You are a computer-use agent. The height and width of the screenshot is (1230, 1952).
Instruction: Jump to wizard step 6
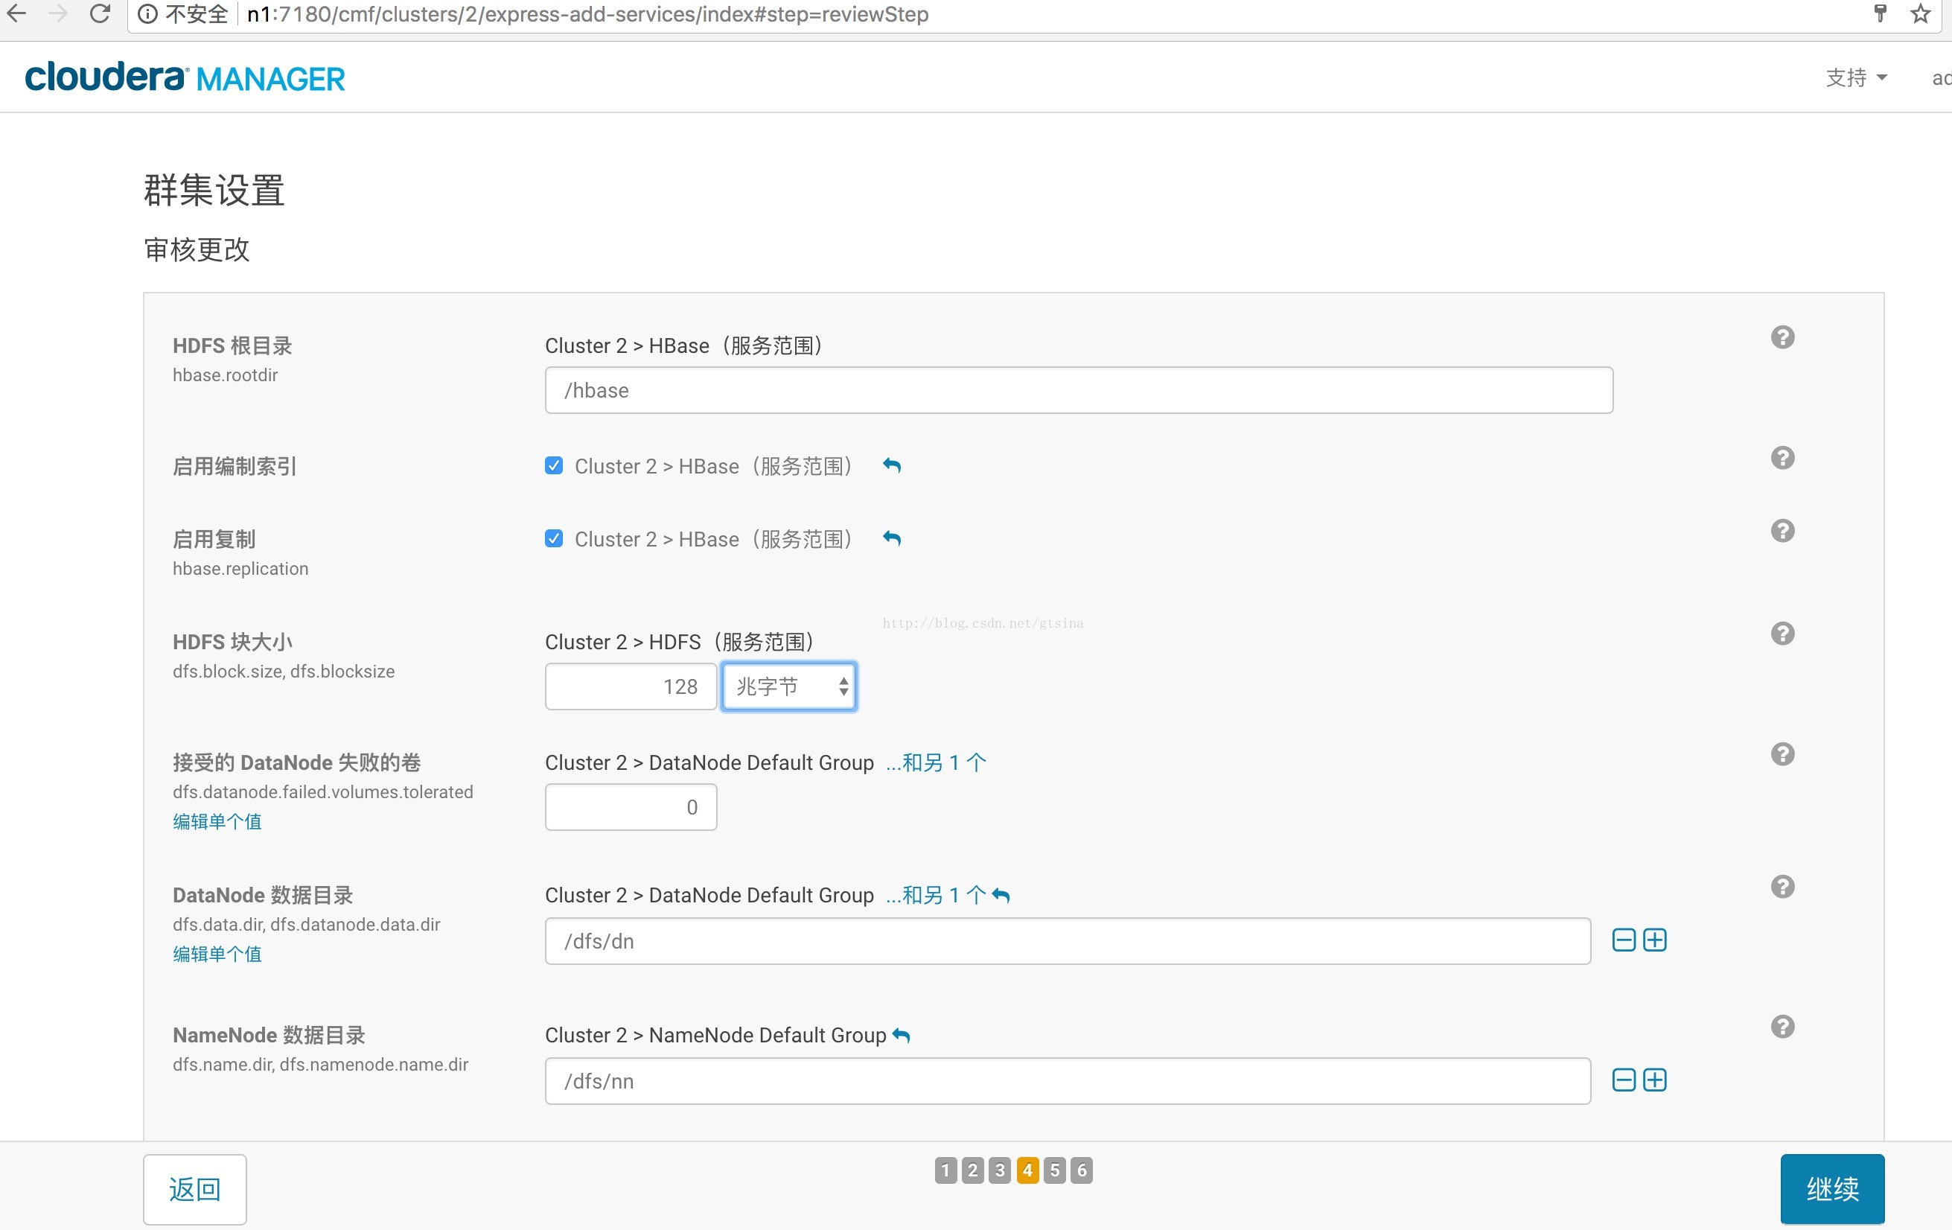click(x=1082, y=1170)
